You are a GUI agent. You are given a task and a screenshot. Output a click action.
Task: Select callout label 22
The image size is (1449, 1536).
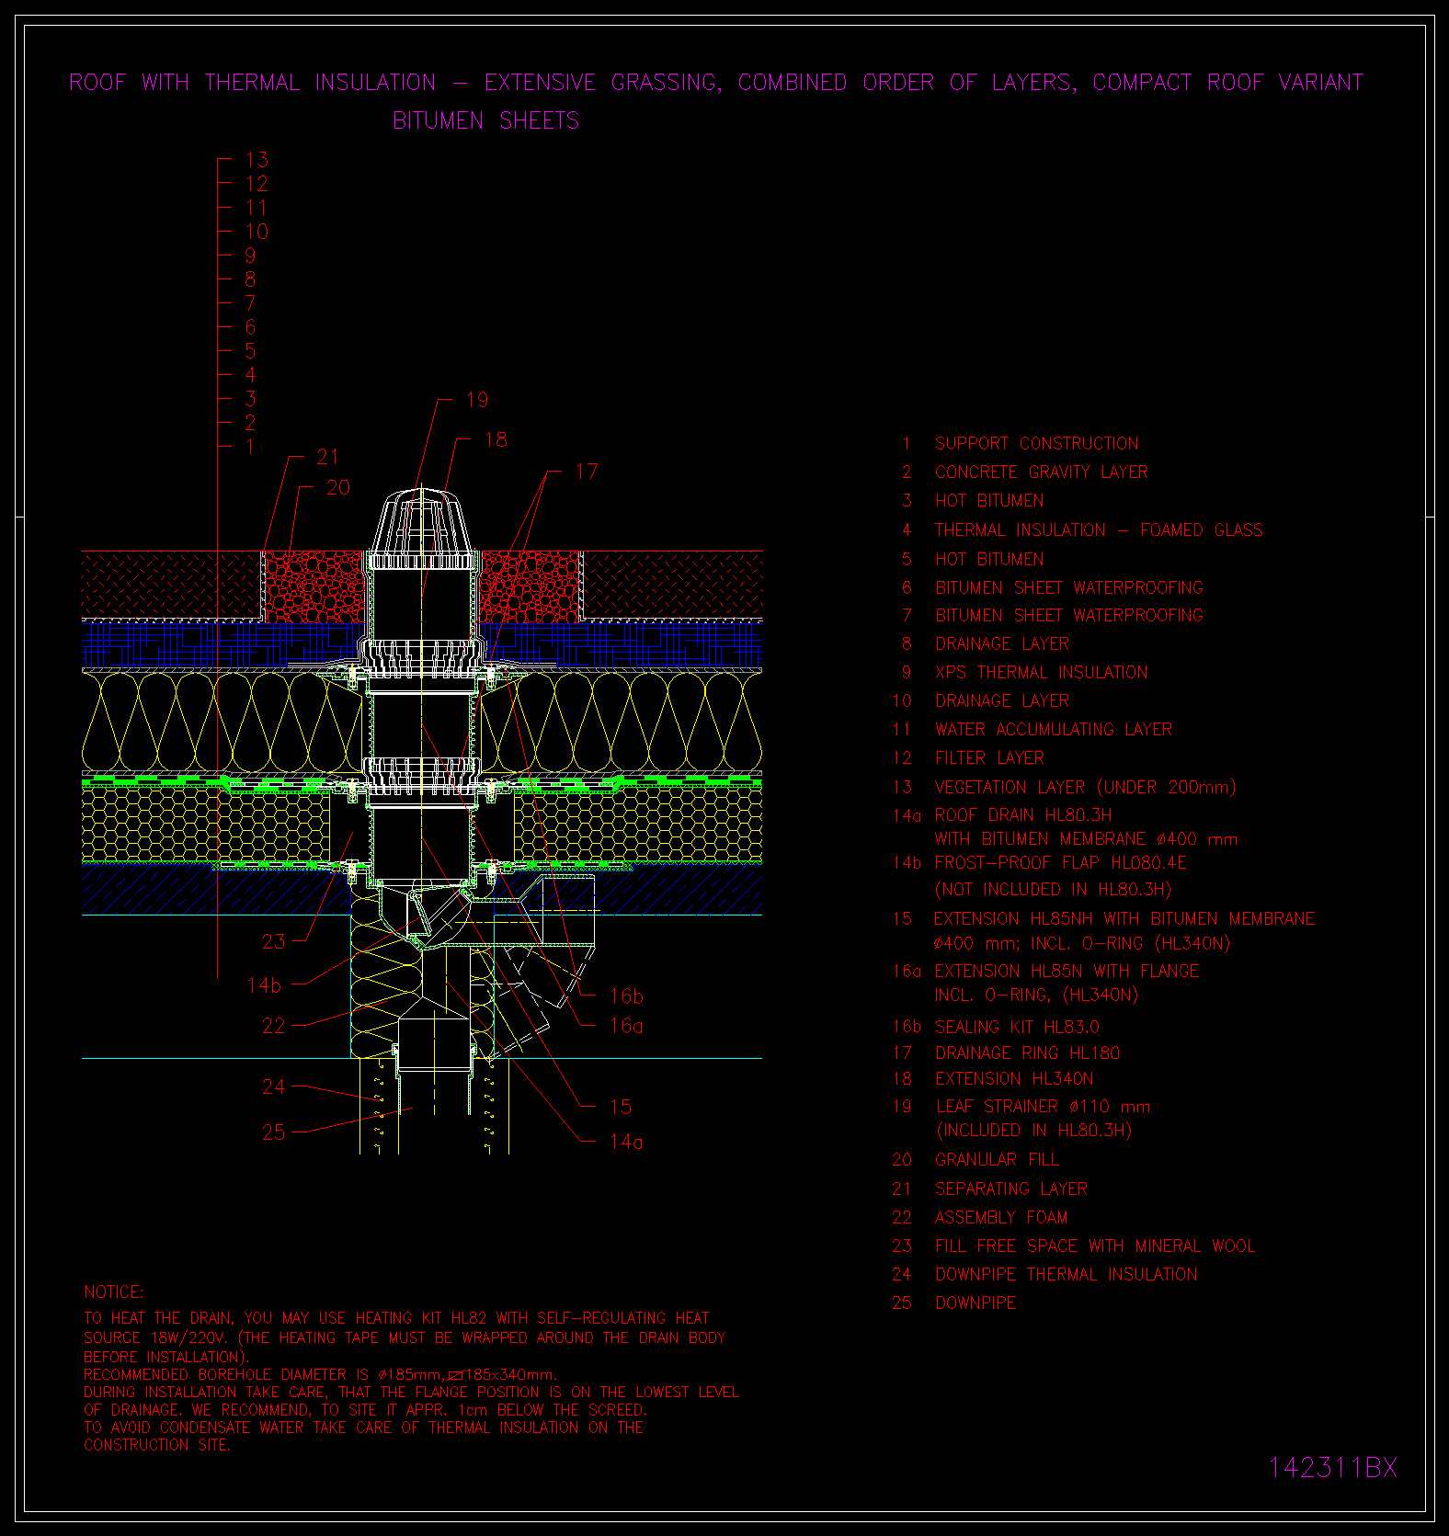click(x=274, y=1026)
